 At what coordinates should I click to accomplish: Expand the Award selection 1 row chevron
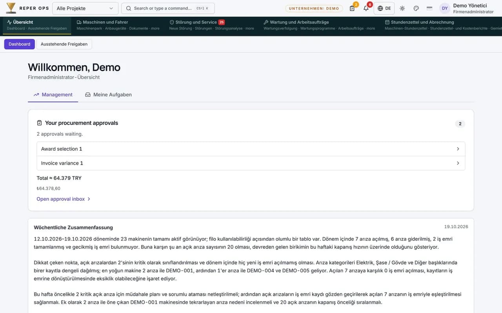point(458,149)
